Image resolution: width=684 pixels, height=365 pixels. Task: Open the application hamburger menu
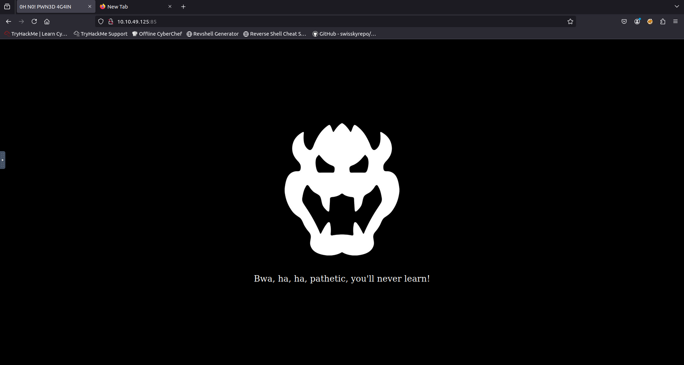coord(675,21)
